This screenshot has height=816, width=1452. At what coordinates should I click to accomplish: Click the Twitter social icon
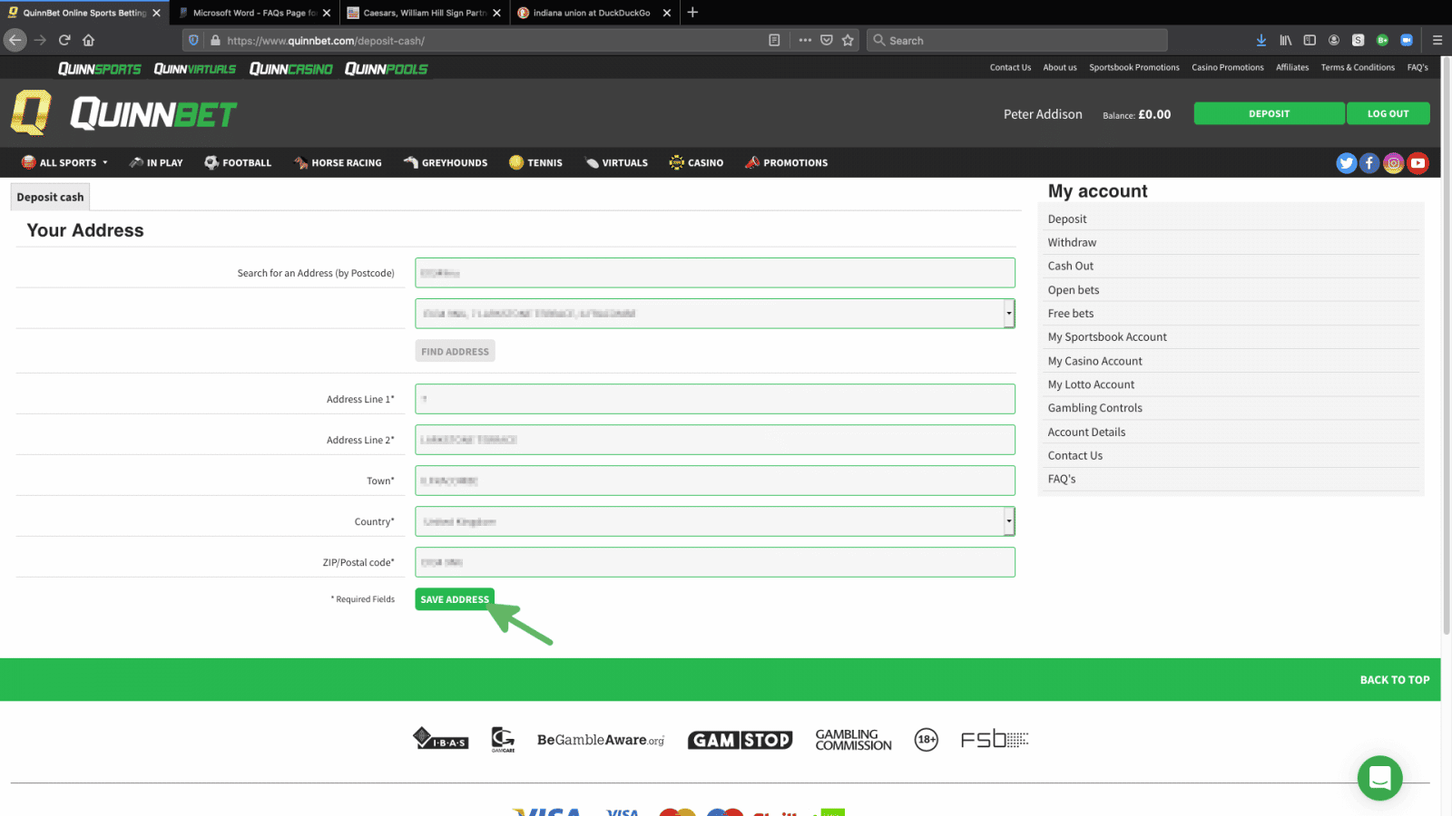(1346, 163)
